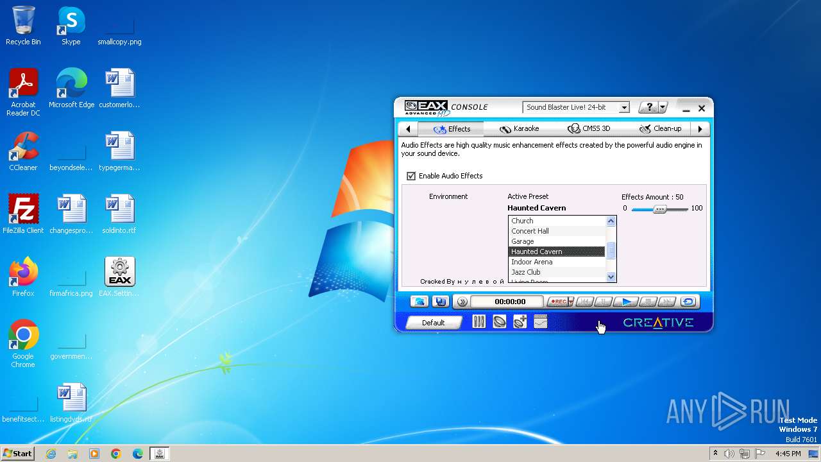Click the pause playback button

tap(604, 302)
